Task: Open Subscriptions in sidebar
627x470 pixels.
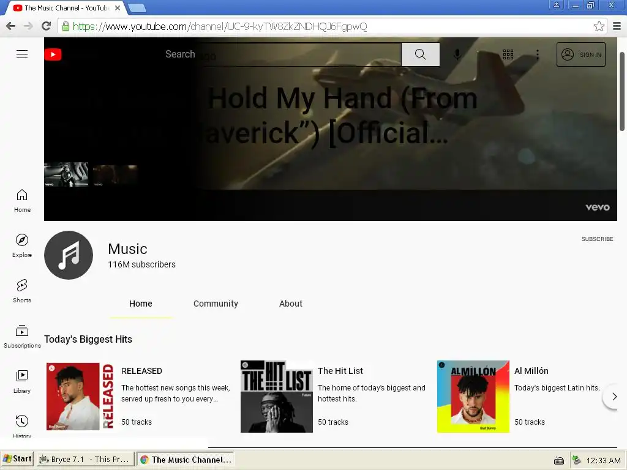Action: point(22,337)
